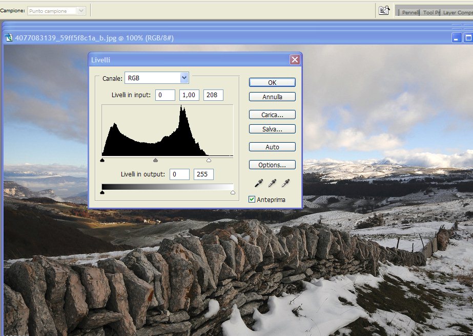Click the document icon in image title bar
The image size is (473, 336).
coord(9,37)
